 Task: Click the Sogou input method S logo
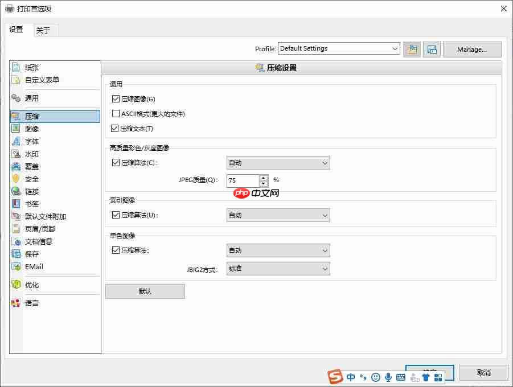pyautogui.click(x=335, y=377)
